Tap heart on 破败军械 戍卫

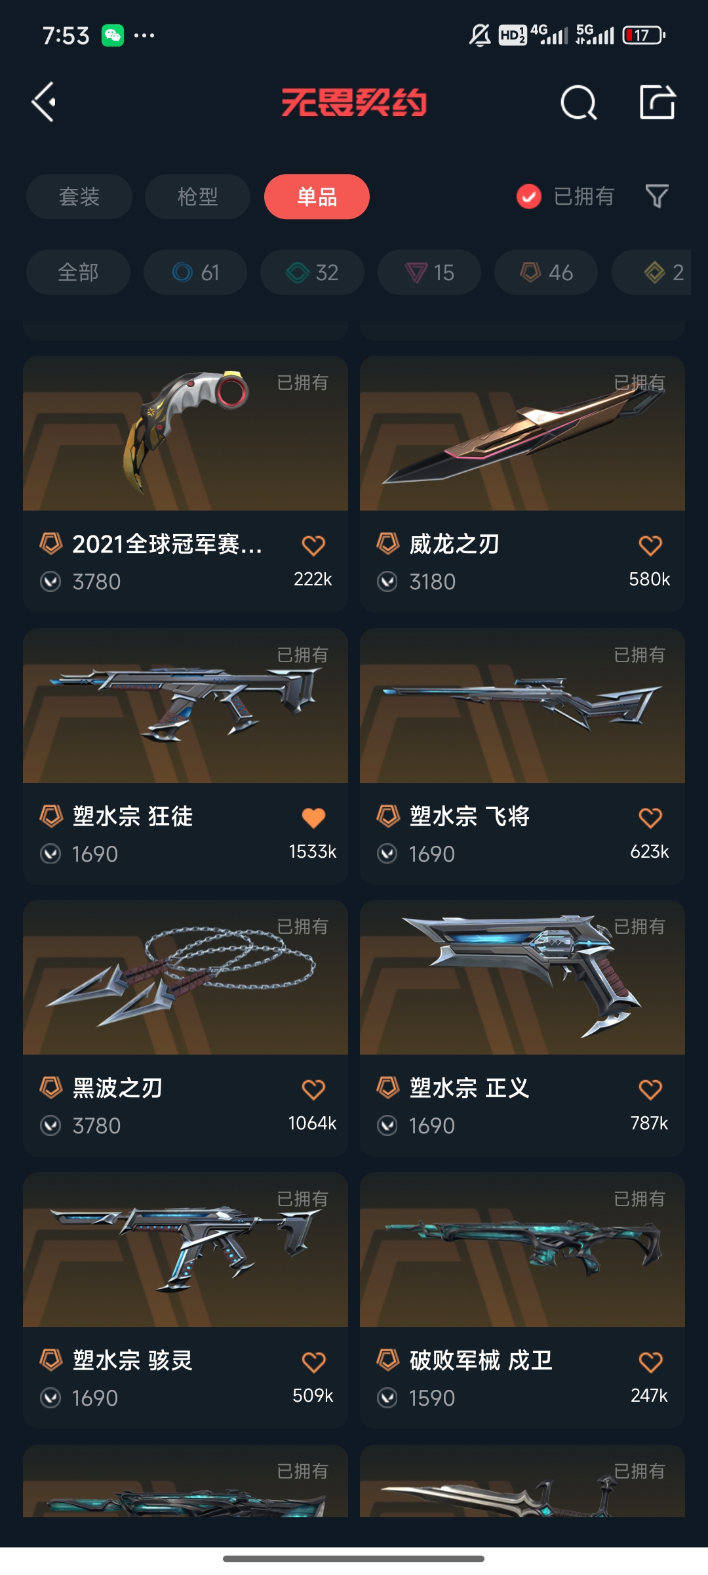[650, 1362]
